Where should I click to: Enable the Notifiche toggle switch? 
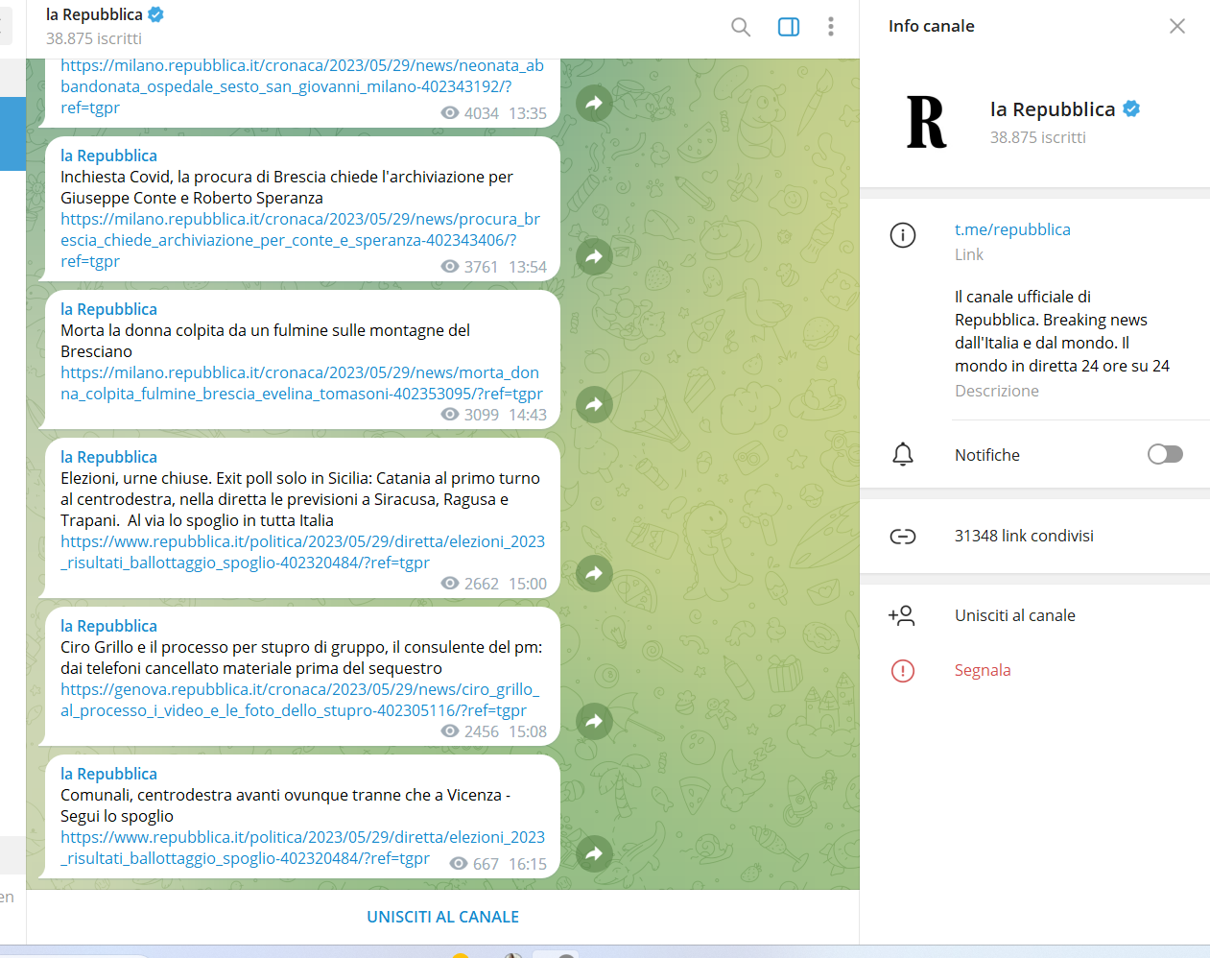click(x=1165, y=454)
